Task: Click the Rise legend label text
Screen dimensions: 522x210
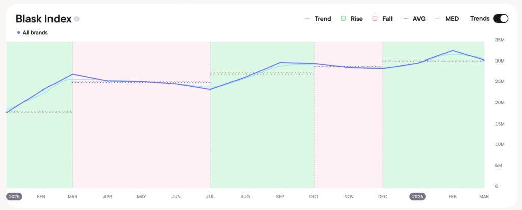Action: coord(356,19)
